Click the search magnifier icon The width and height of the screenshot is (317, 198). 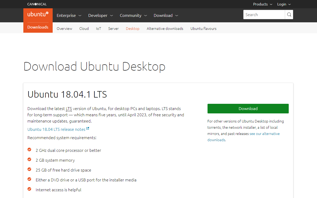point(289,15)
